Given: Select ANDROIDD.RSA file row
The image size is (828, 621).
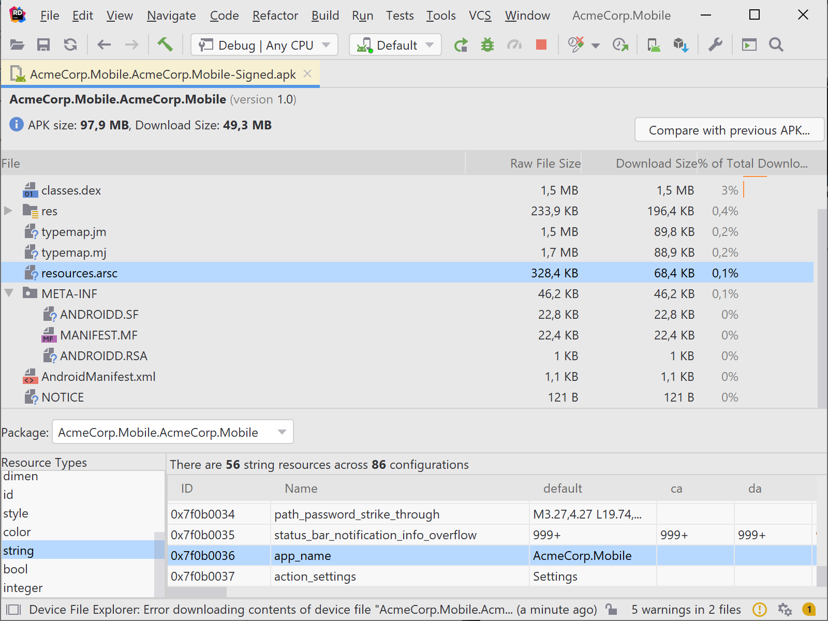Looking at the screenshot, I should click(x=407, y=356).
